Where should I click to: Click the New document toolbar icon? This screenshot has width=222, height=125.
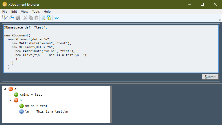point(6,18)
